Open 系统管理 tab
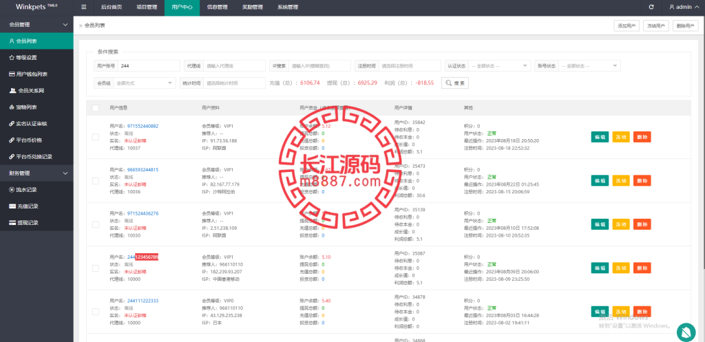705x342 pixels. 288,7
